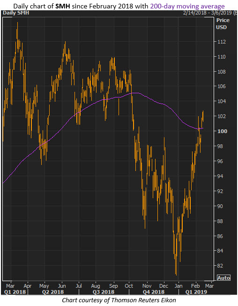This screenshot has height=306, width=238.
Task: Click the Nov month label
Action: 147,286
